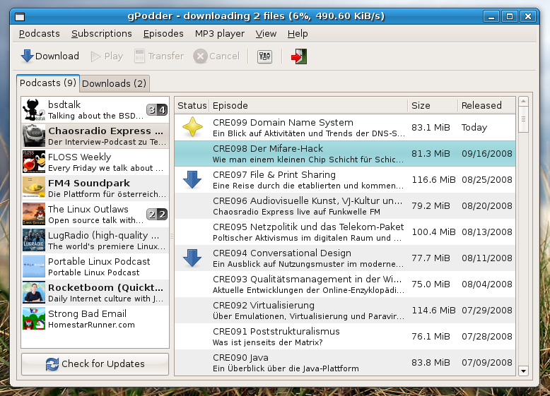Viewport: 550px width, 396px height.
Task: Select the Portable Linux Podcast cover thumbnail
Action: click(x=34, y=266)
